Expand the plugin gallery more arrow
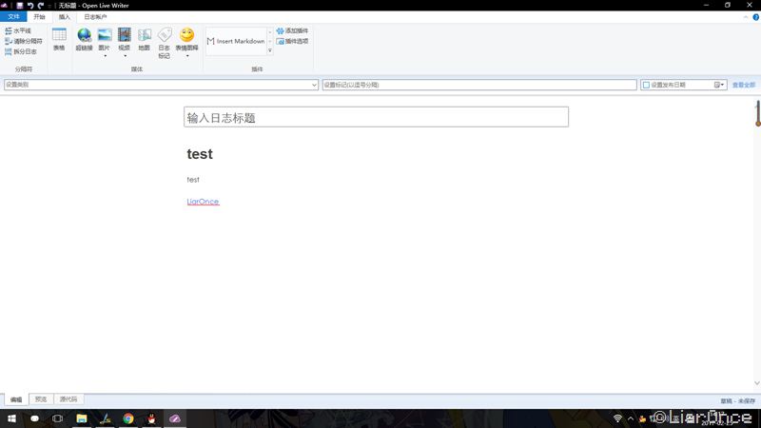Screen dimensions: 761x428 click(x=270, y=50)
